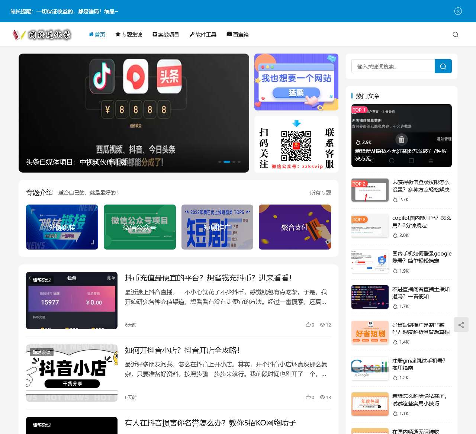Image resolution: width=476 pixels, height=434 pixels.
Task: Open the 实战项目 section from navbar
Action: (166, 34)
